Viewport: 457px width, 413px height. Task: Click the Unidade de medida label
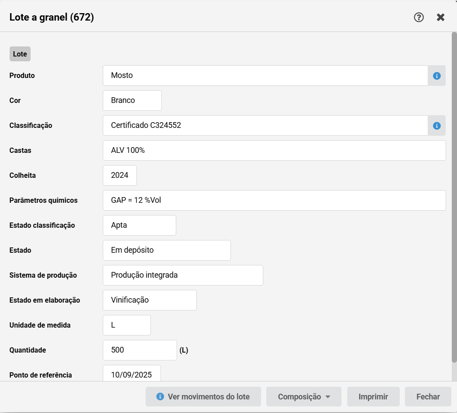(x=40, y=325)
